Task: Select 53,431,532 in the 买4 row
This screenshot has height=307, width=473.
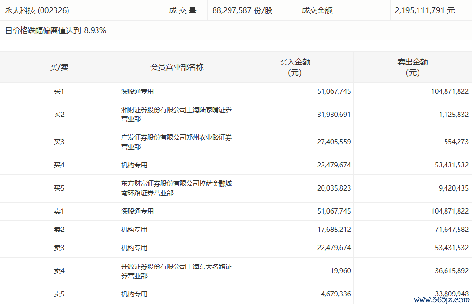Action: pos(452,165)
